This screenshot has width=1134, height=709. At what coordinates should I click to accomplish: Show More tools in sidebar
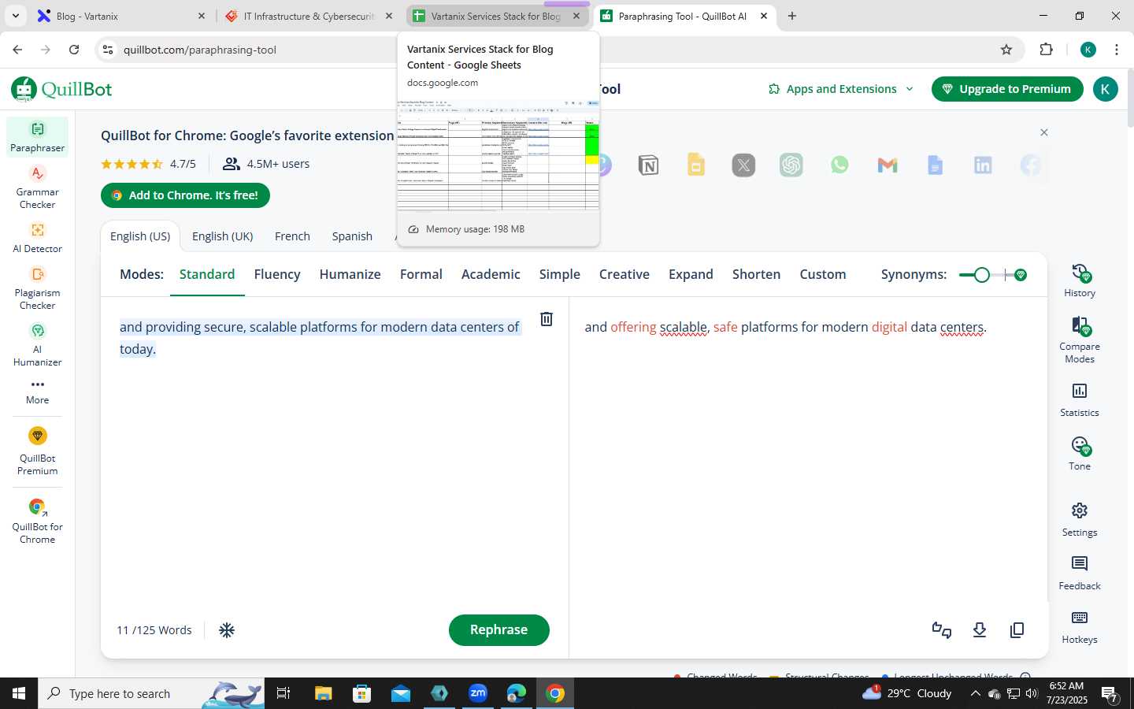[37, 392]
